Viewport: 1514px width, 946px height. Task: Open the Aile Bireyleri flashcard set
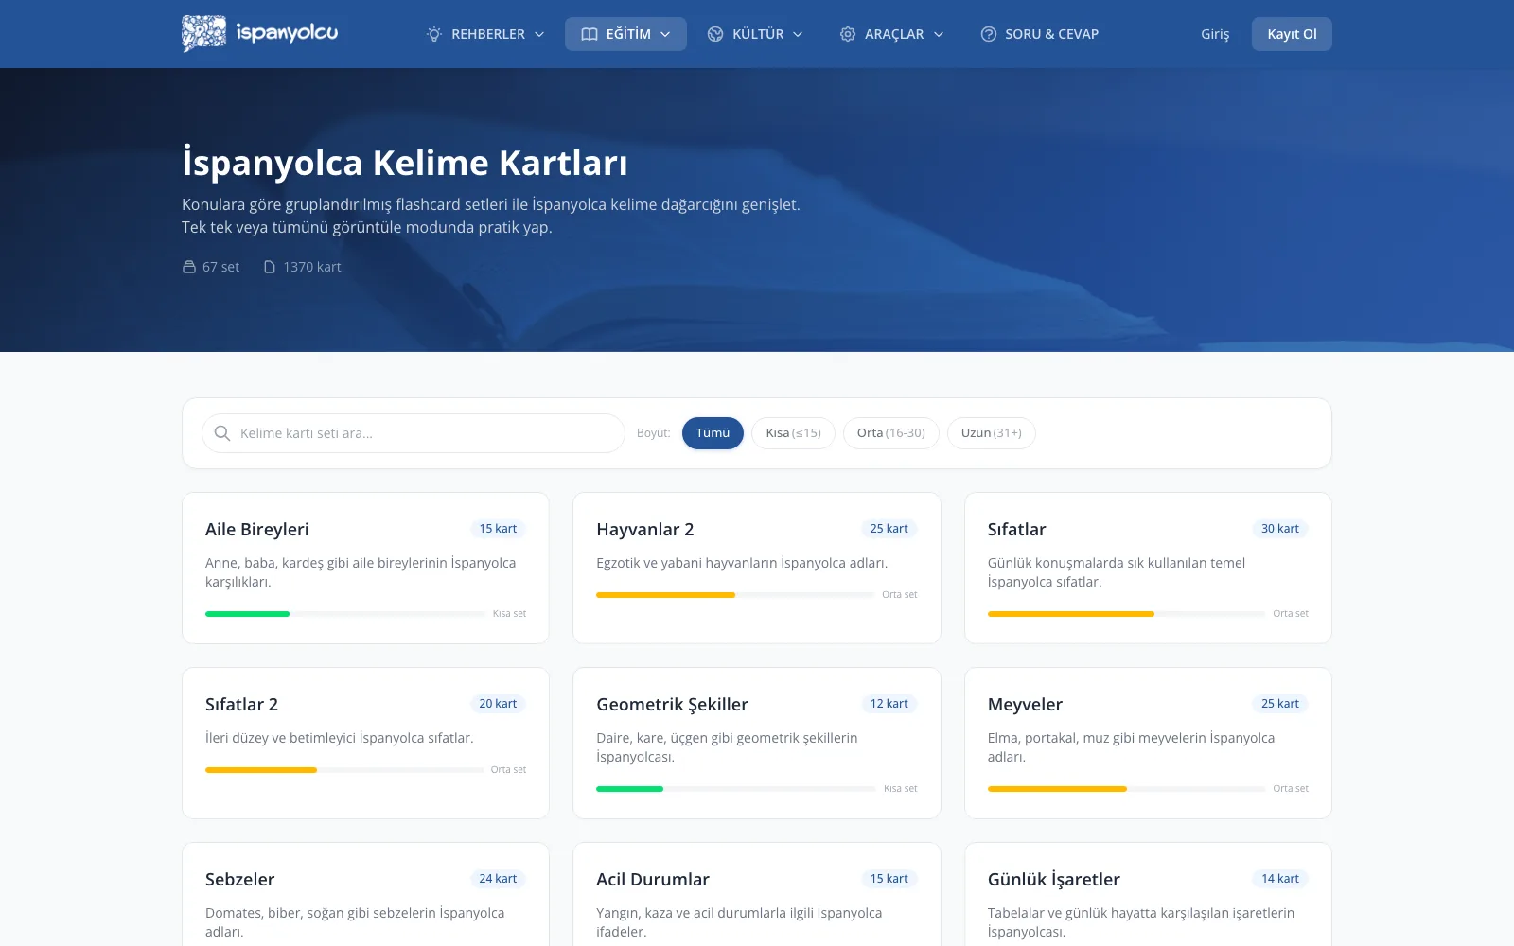coord(365,568)
